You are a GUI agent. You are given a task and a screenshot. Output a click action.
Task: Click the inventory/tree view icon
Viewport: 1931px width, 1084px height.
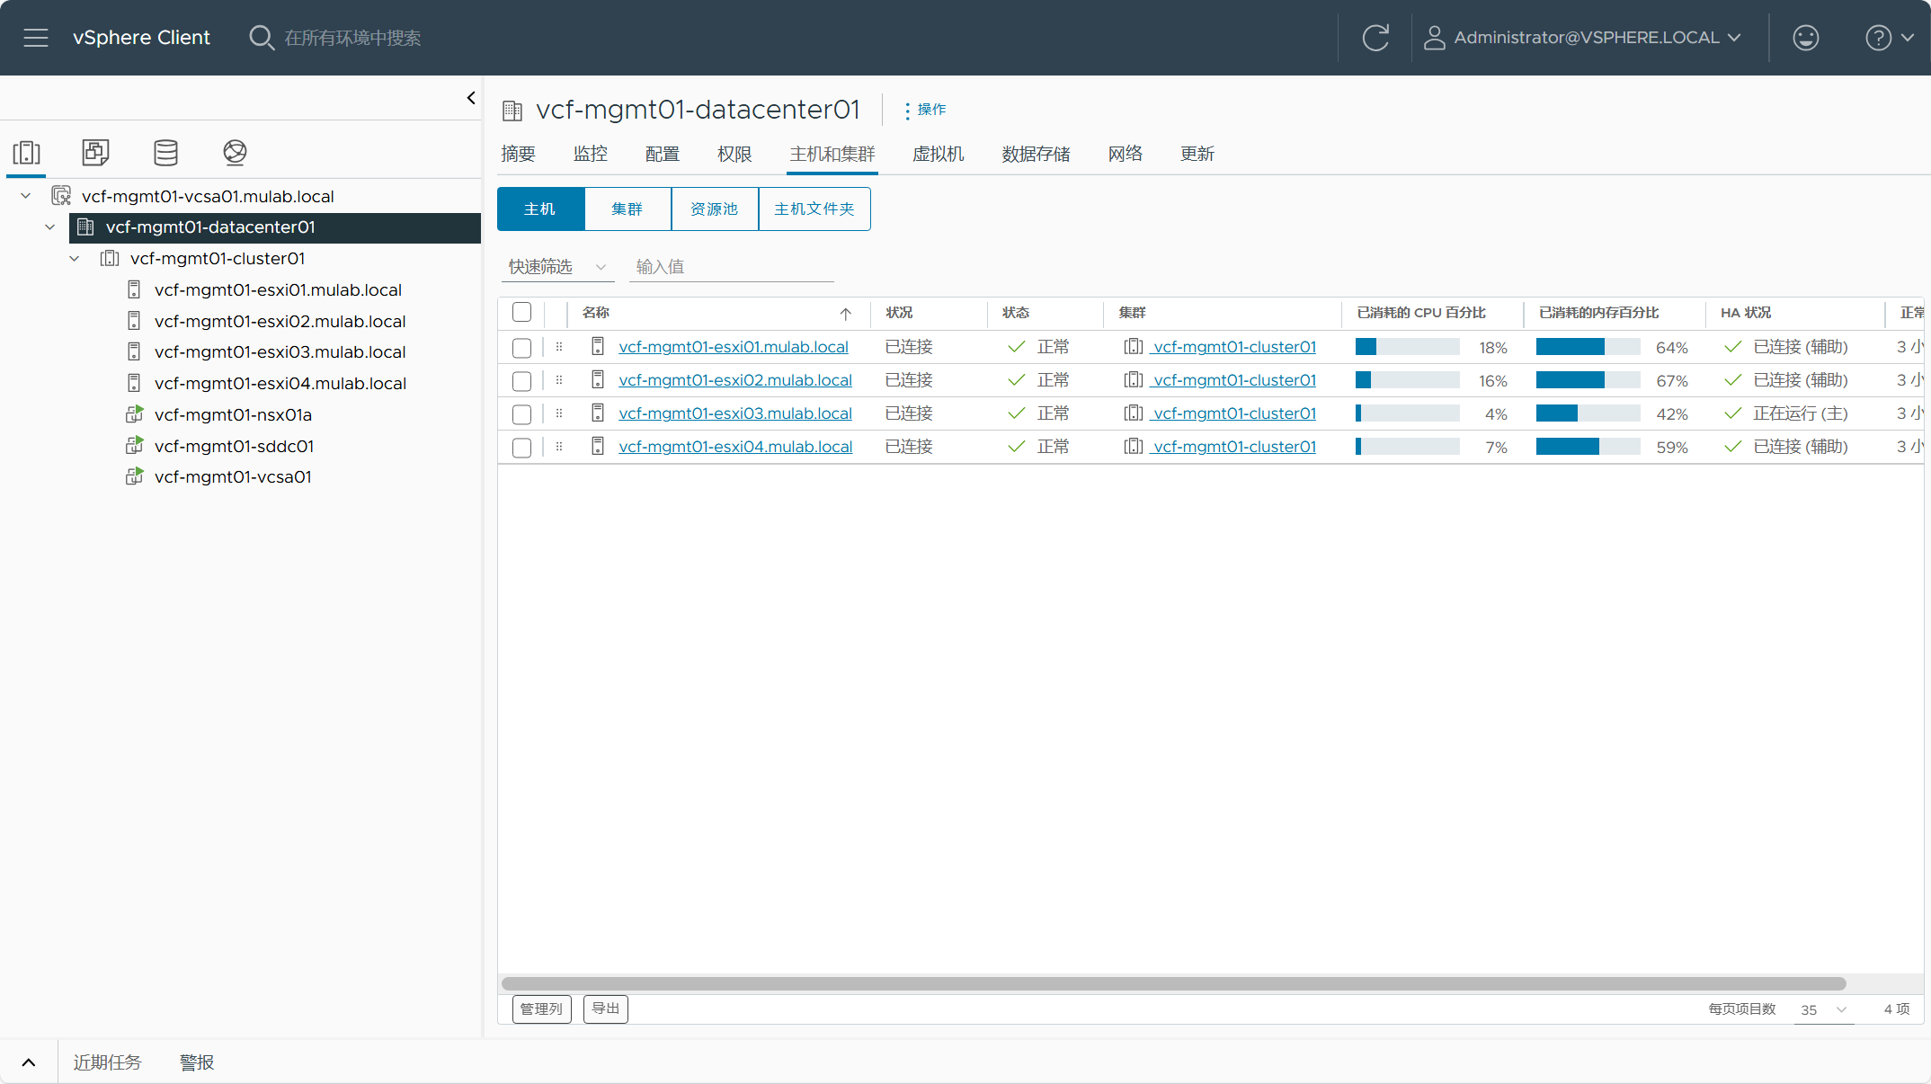click(27, 151)
